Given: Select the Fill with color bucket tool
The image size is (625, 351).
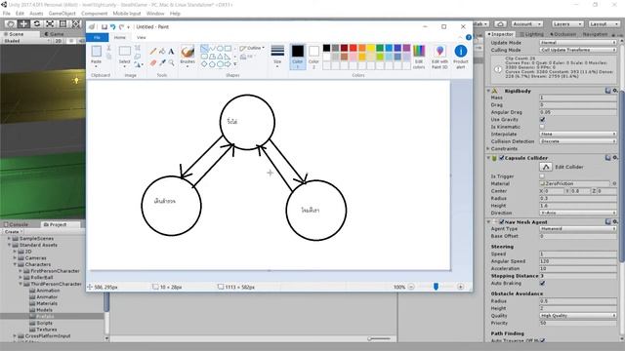Looking at the screenshot, I should (x=162, y=52).
